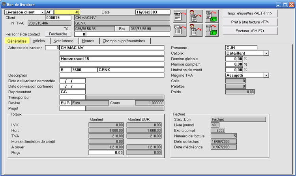This screenshot has width=296, height=176.
Task: Click top-row customer face with offer icon
Action: point(196,17)
